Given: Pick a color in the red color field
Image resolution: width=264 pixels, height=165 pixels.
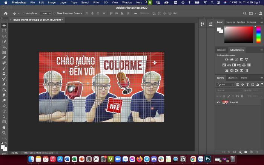Looking at the screenshot, I should [239, 35].
